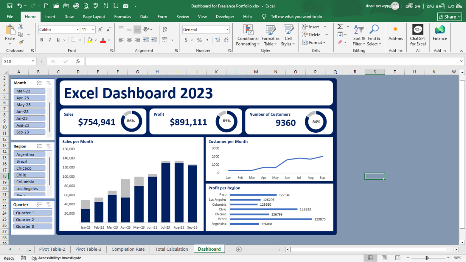This screenshot has width=466, height=262.
Task: Click the Name Box showing S18
Action: (x=16, y=61)
